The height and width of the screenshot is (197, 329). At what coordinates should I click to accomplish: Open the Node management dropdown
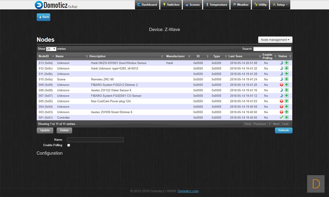(x=275, y=40)
